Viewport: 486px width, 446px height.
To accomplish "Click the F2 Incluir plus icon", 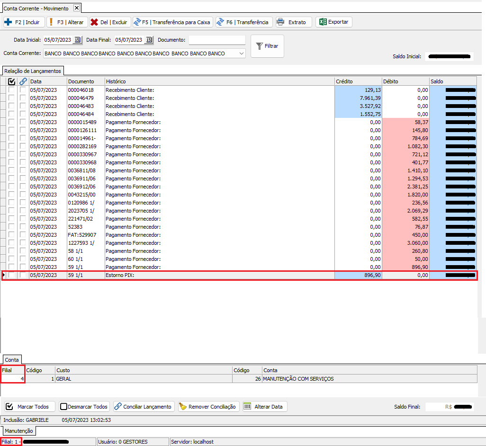I will point(8,22).
